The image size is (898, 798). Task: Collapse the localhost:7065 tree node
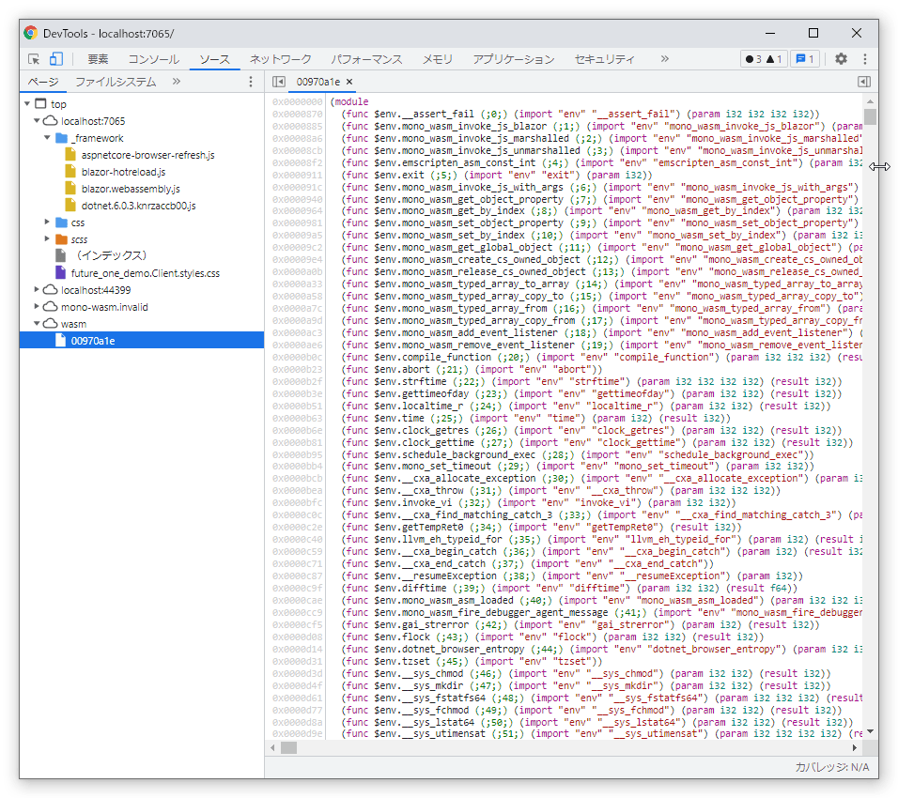pyautogui.click(x=38, y=121)
